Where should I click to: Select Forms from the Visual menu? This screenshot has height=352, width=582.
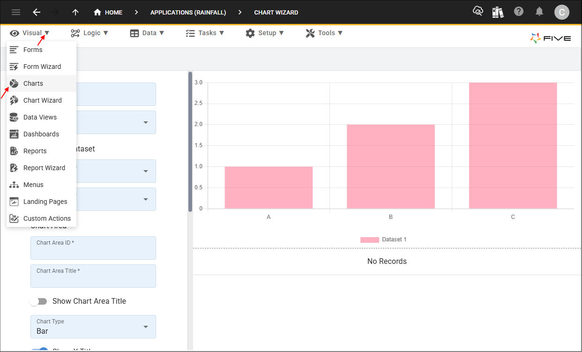coord(33,49)
